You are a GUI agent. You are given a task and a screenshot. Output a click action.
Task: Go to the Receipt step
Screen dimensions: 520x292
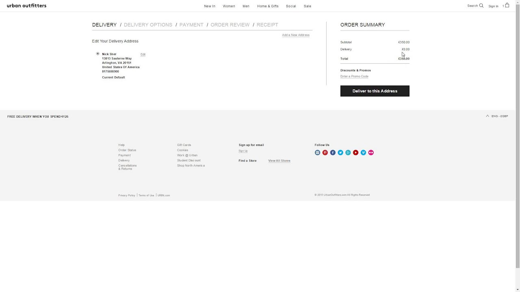[267, 25]
